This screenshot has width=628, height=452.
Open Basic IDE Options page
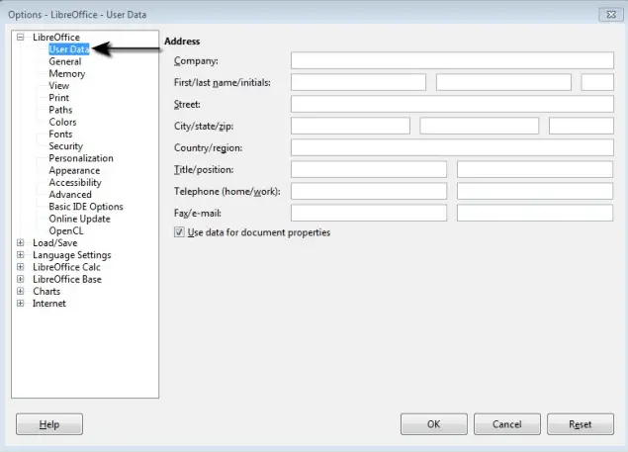(x=86, y=207)
